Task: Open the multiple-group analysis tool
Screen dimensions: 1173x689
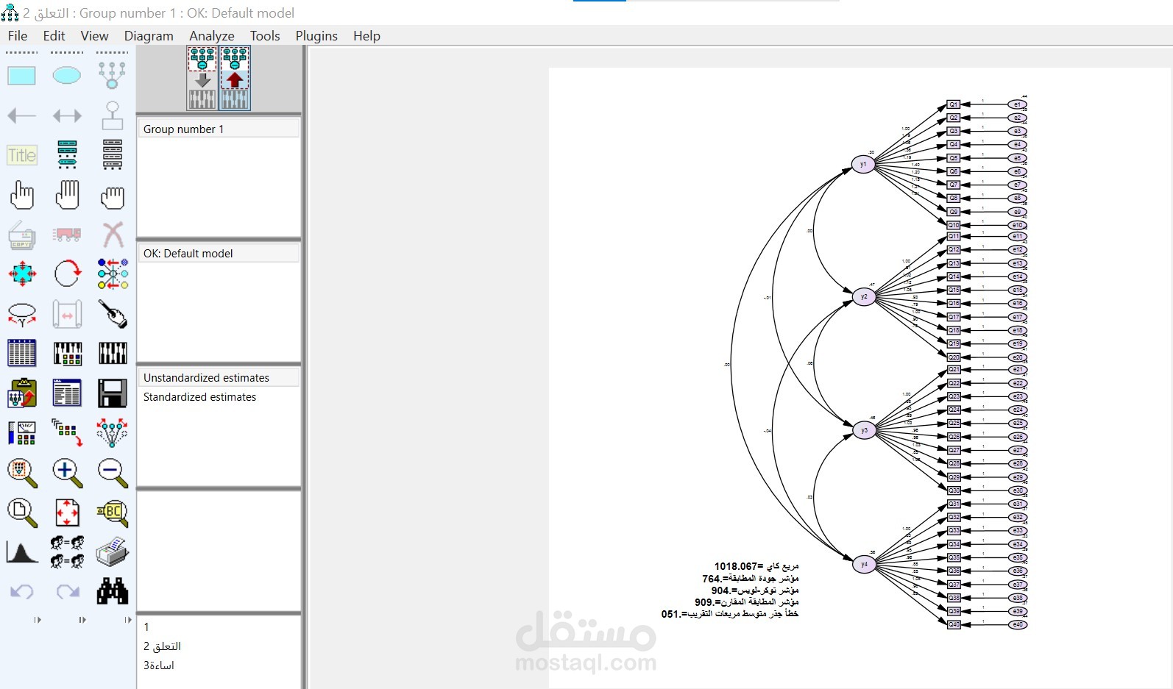Action: [67, 552]
